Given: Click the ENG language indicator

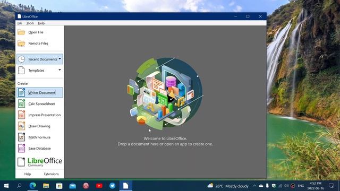Looking at the screenshot, I should point(301,186).
